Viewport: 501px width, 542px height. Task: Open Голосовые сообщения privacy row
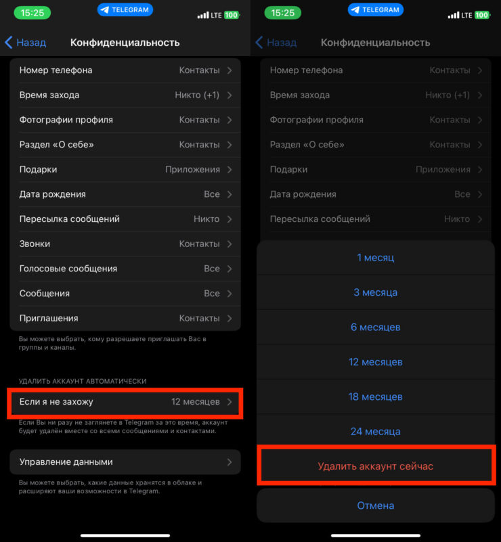[x=125, y=269]
